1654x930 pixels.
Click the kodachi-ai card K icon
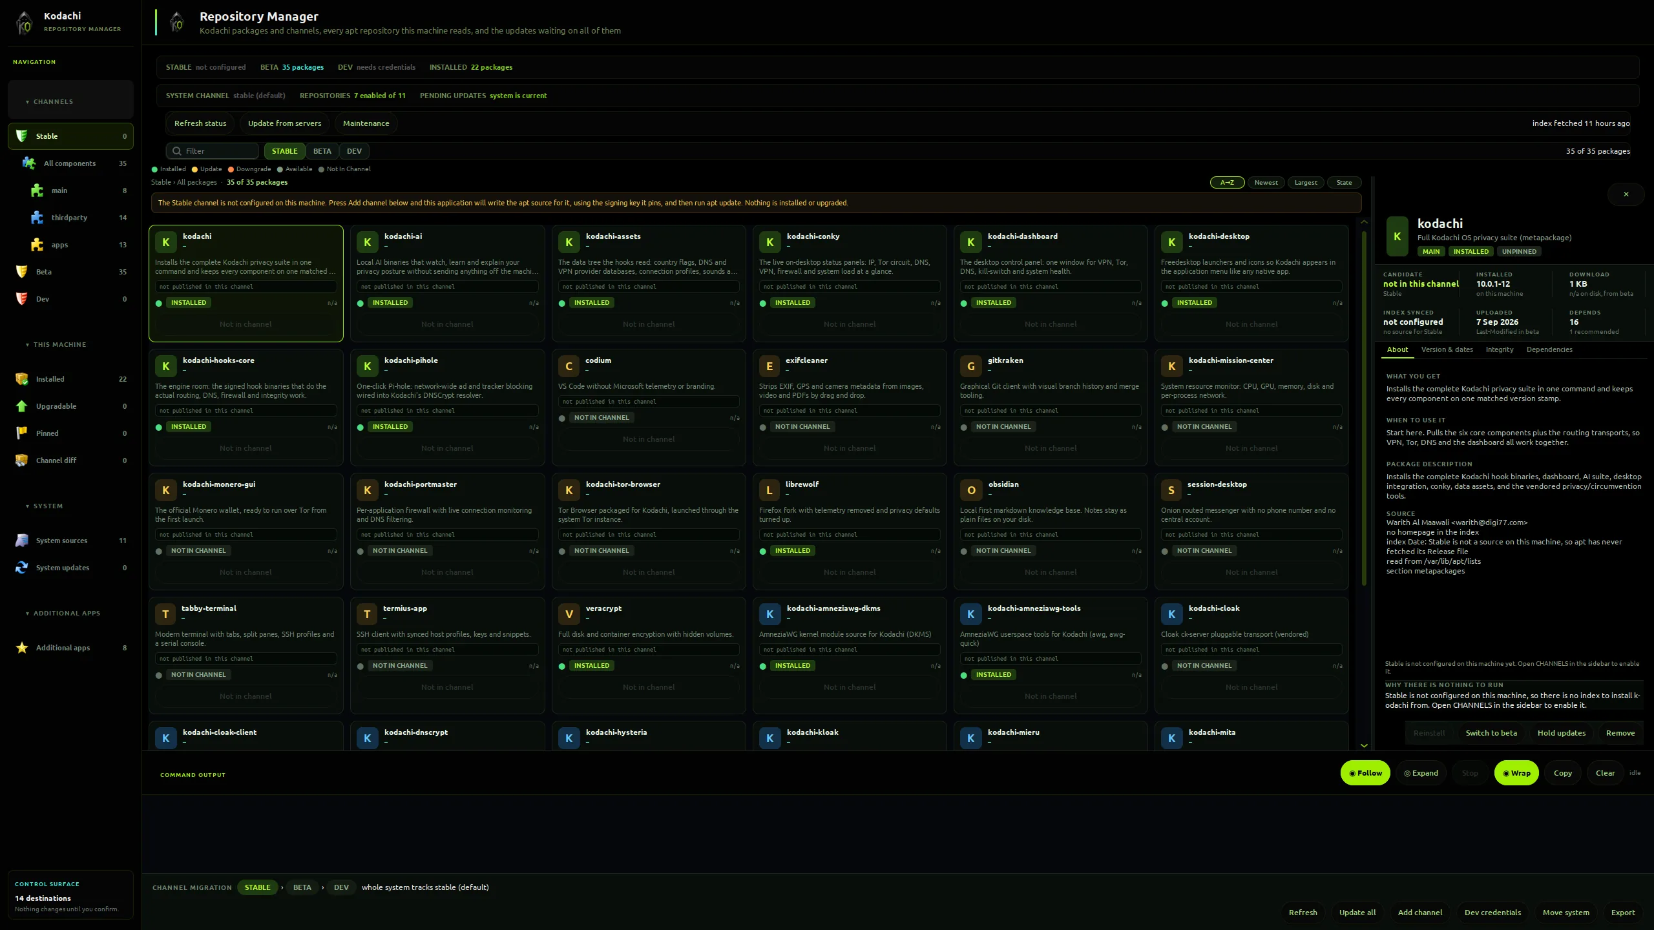tap(367, 242)
